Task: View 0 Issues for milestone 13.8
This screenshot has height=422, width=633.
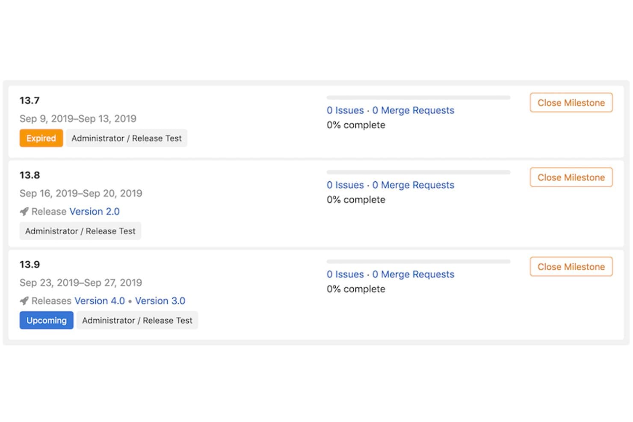Action: (x=345, y=185)
